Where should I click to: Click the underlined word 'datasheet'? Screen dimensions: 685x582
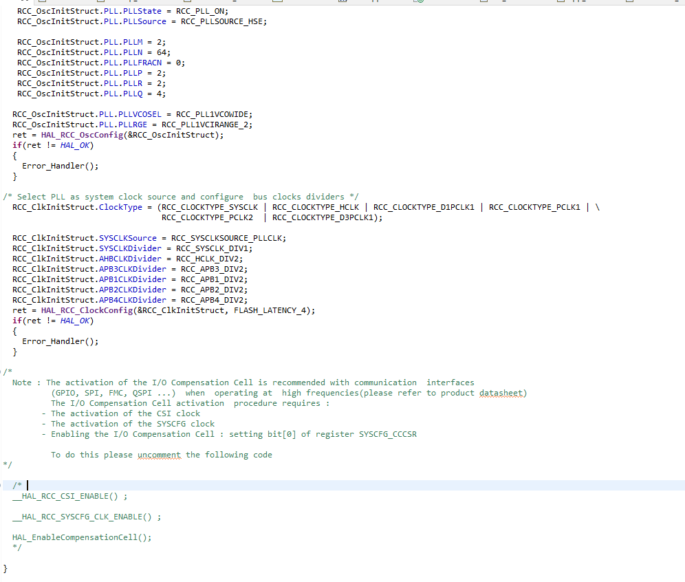tap(501, 394)
